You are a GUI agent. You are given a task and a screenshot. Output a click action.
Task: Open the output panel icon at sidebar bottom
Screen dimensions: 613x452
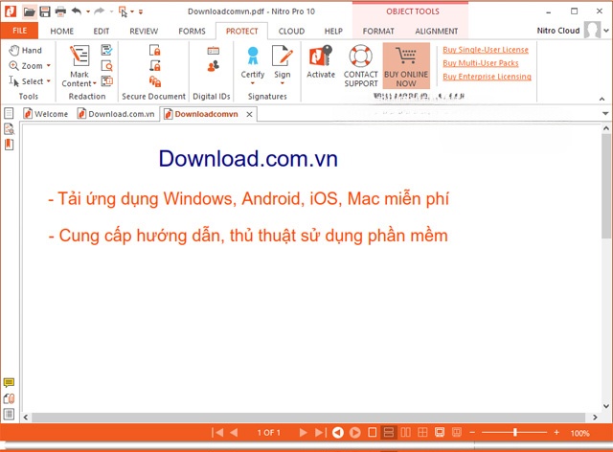pyautogui.click(x=9, y=414)
